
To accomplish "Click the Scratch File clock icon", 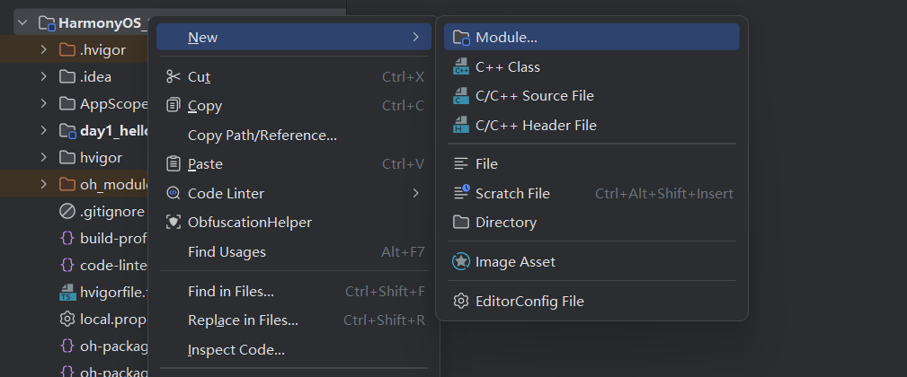I will [x=462, y=193].
